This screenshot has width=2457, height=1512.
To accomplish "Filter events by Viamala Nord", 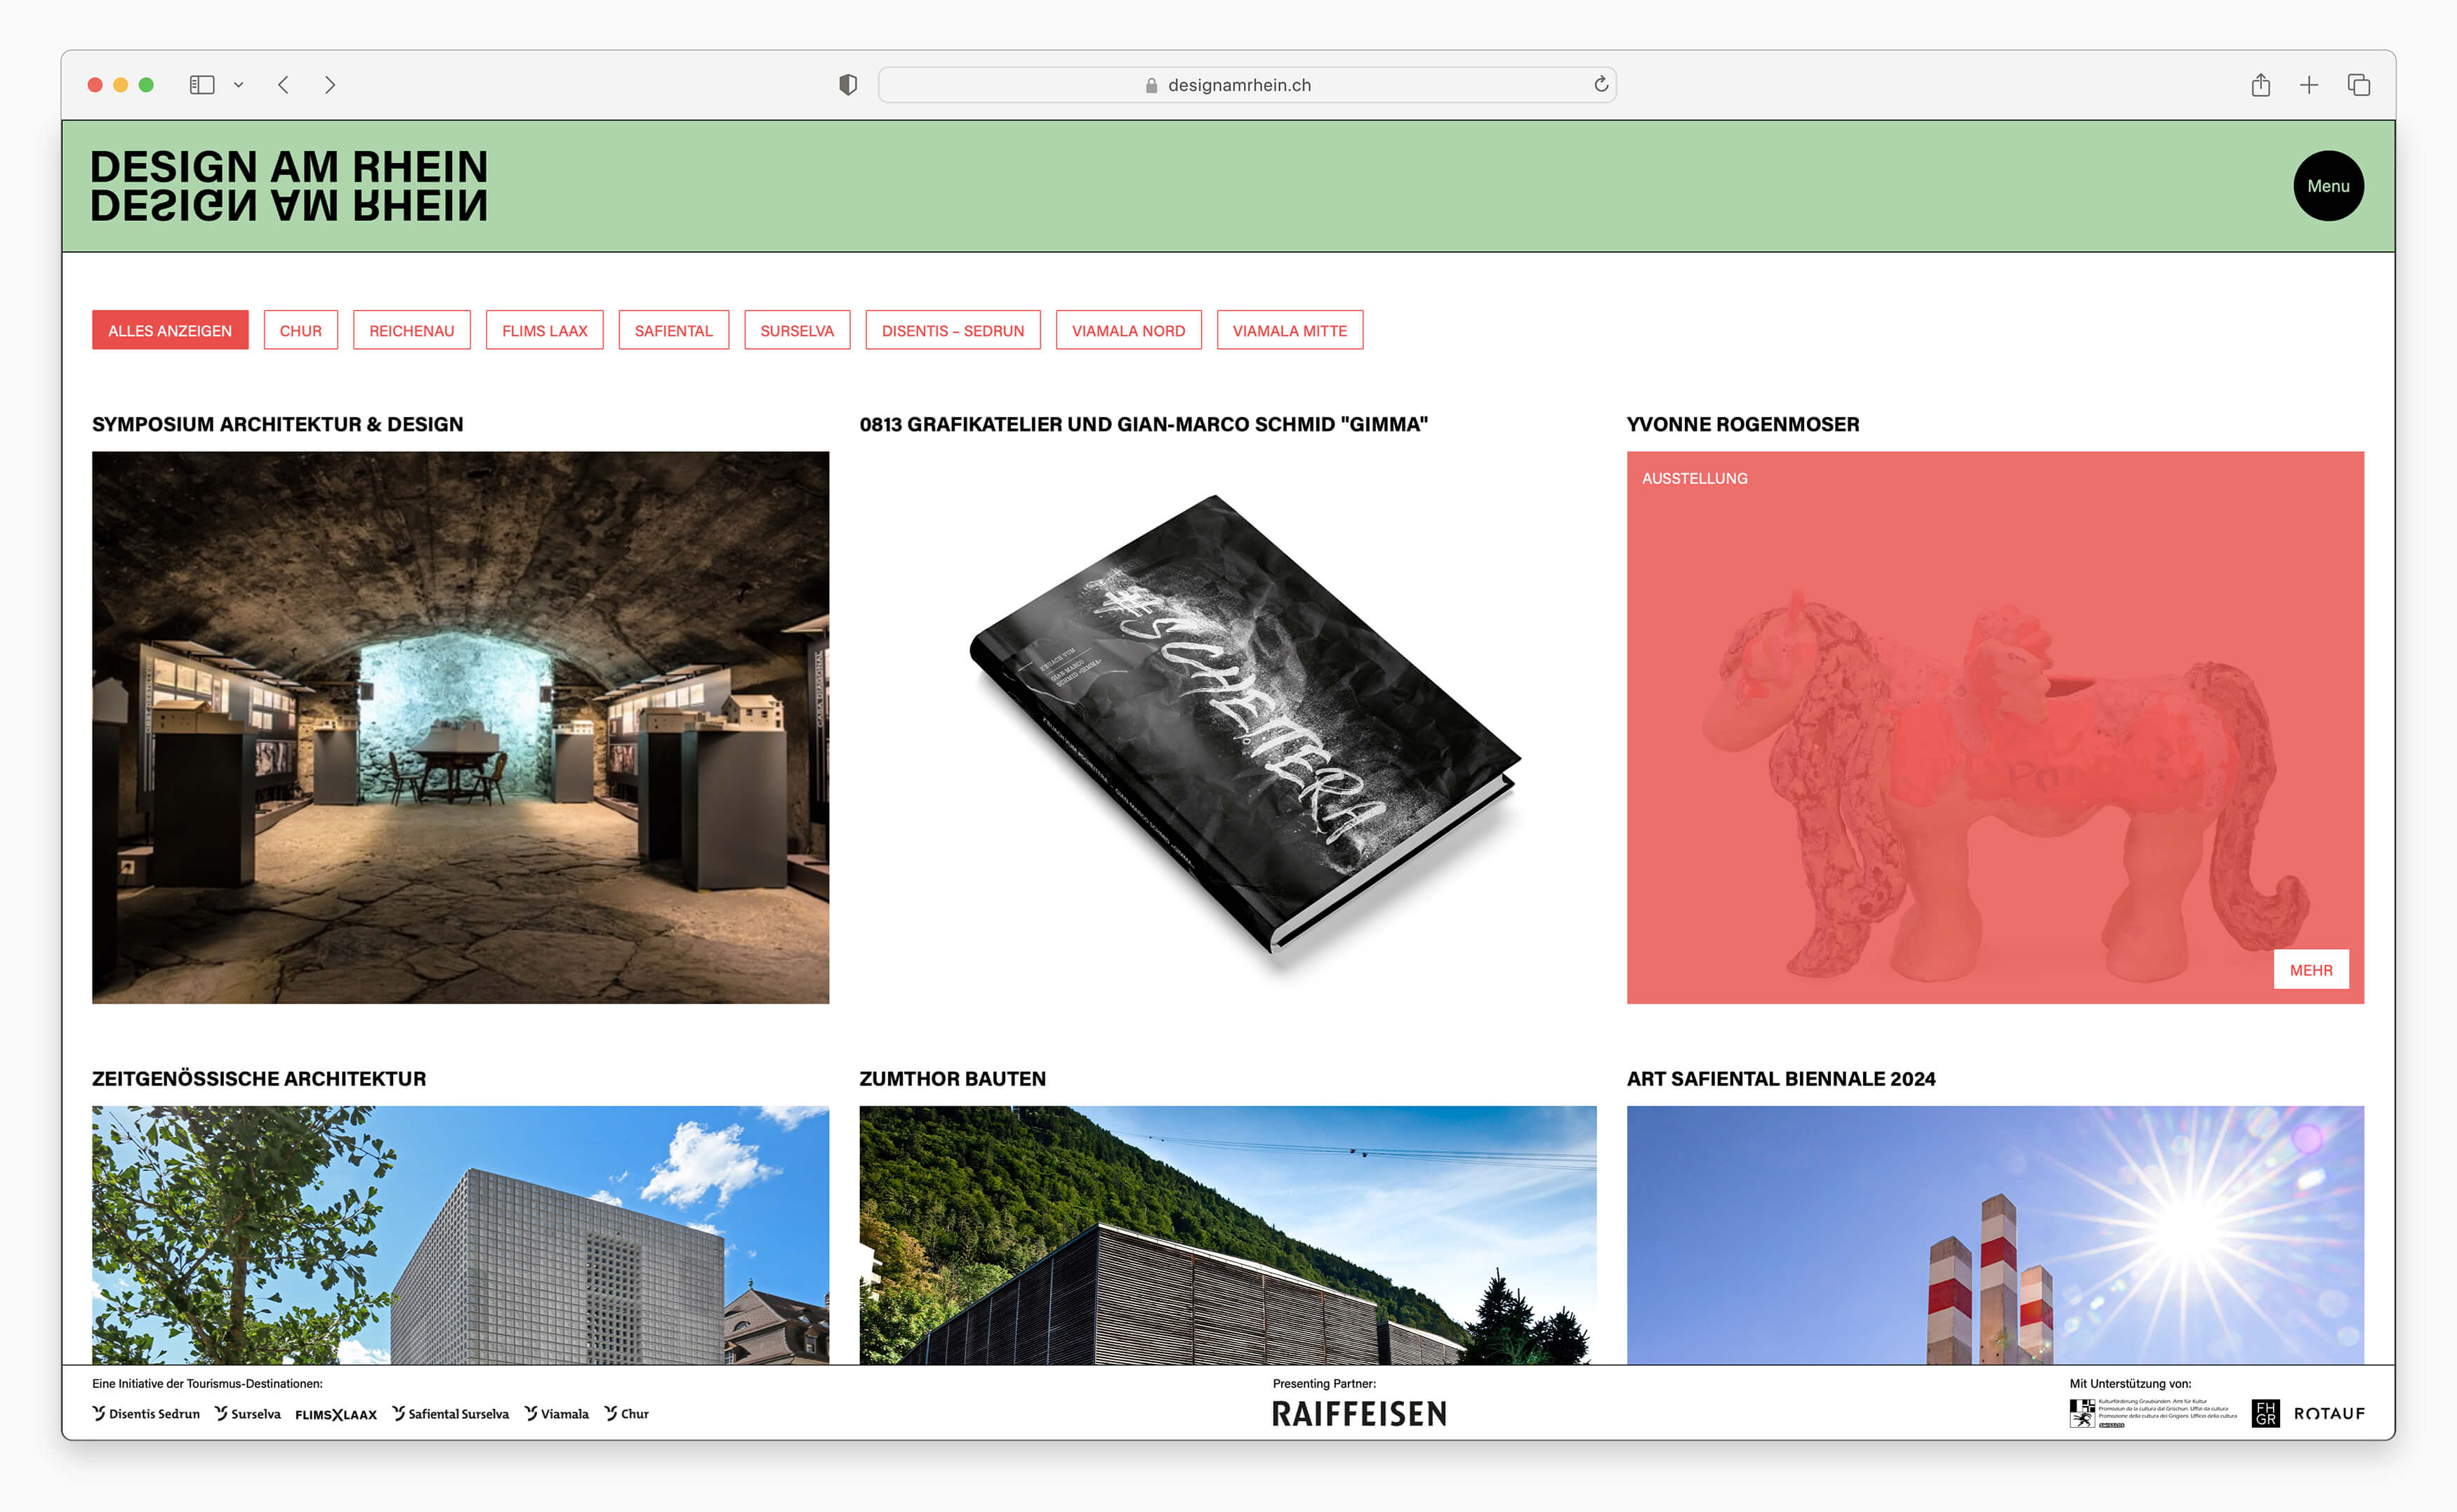I will click(1128, 330).
